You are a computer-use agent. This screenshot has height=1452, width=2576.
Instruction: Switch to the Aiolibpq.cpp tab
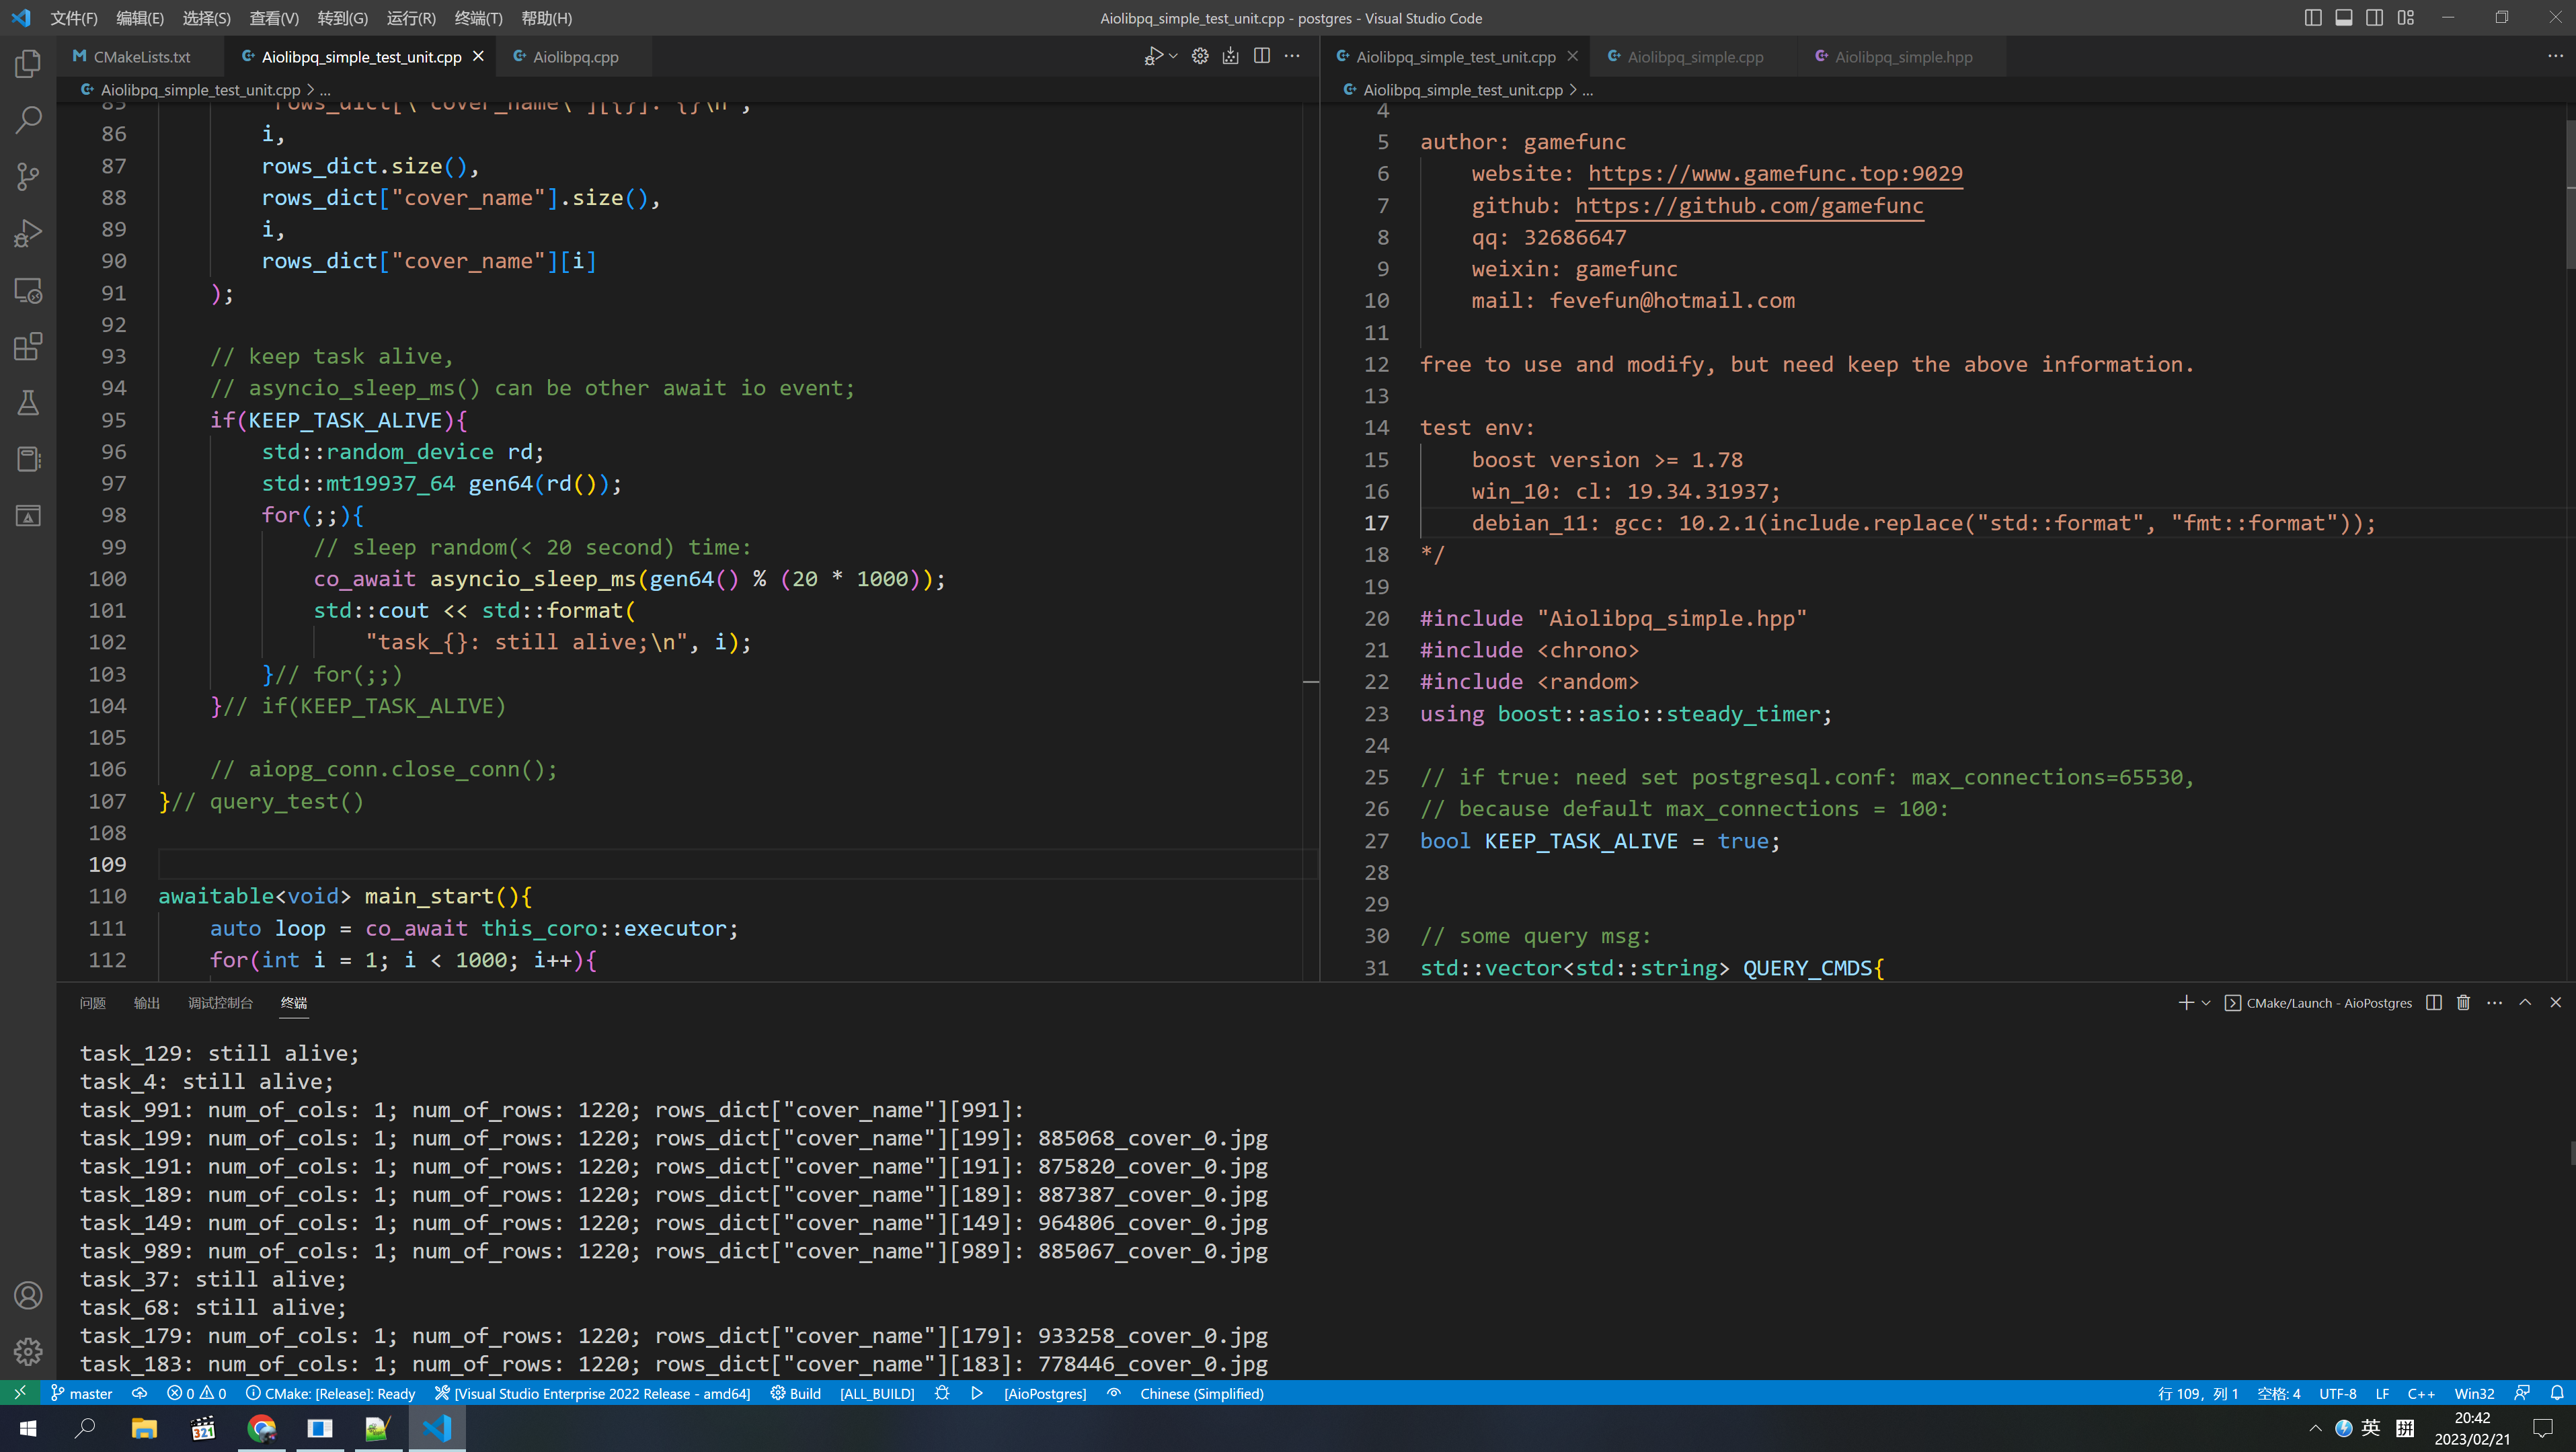coord(575,56)
